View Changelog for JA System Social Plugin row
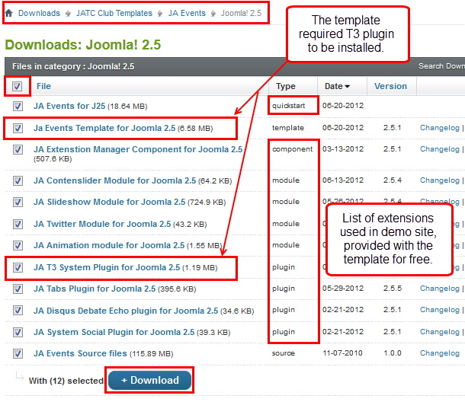The height and width of the screenshot is (402, 465). tap(440, 332)
